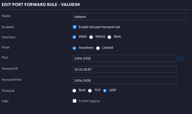Screen dimensions: 192x114
Task: Select Anywhere as source
Action: [74, 48]
